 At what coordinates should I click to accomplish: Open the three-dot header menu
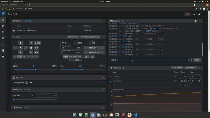[204, 14]
